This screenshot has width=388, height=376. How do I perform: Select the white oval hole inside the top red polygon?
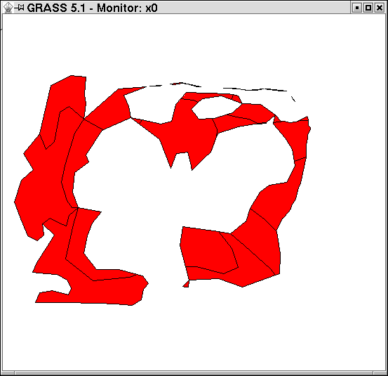pyautogui.click(x=216, y=108)
